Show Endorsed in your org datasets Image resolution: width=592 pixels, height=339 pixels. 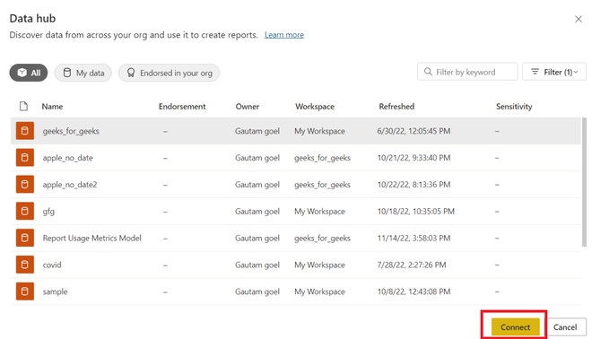pyautogui.click(x=169, y=73)
